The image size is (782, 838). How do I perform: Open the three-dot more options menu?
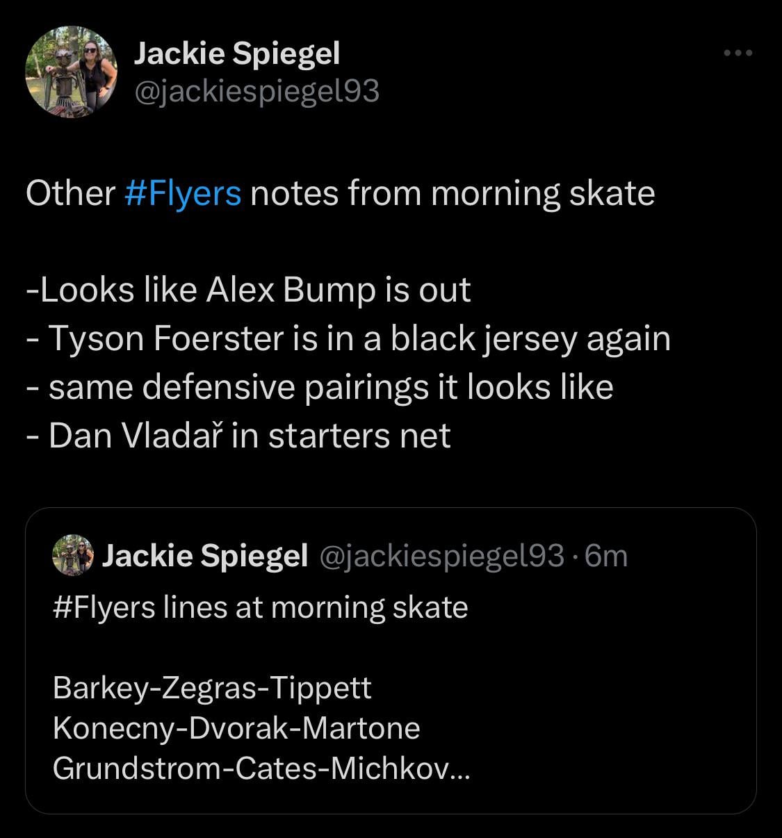(x=738, y=53)
